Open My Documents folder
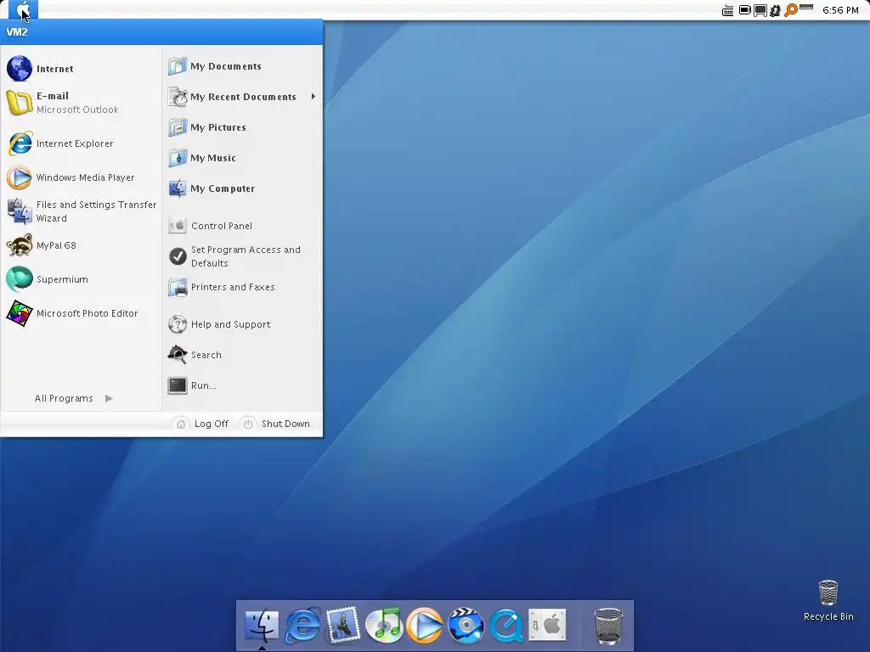Viewport: 870px width, 652px height. (242, 66)
